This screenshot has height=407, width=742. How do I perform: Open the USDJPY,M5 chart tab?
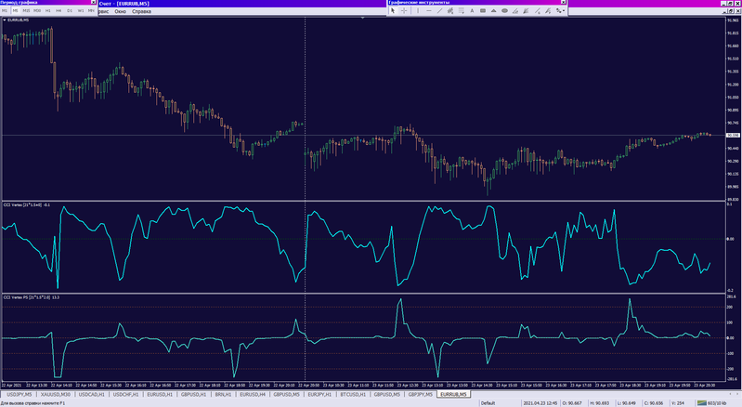tap(20, 394)
